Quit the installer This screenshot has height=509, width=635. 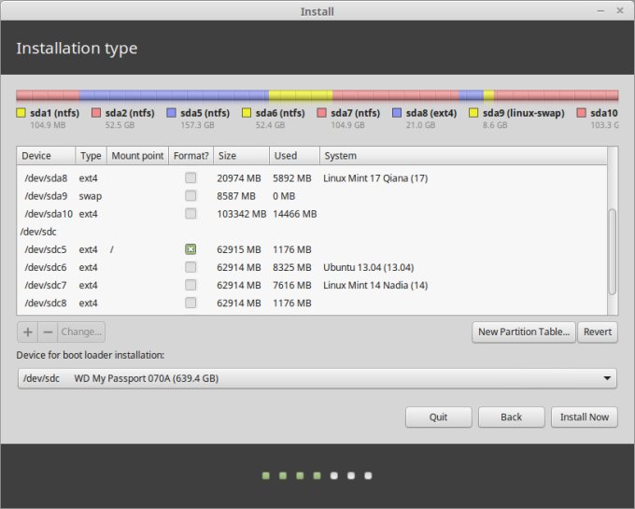[439, 417]
